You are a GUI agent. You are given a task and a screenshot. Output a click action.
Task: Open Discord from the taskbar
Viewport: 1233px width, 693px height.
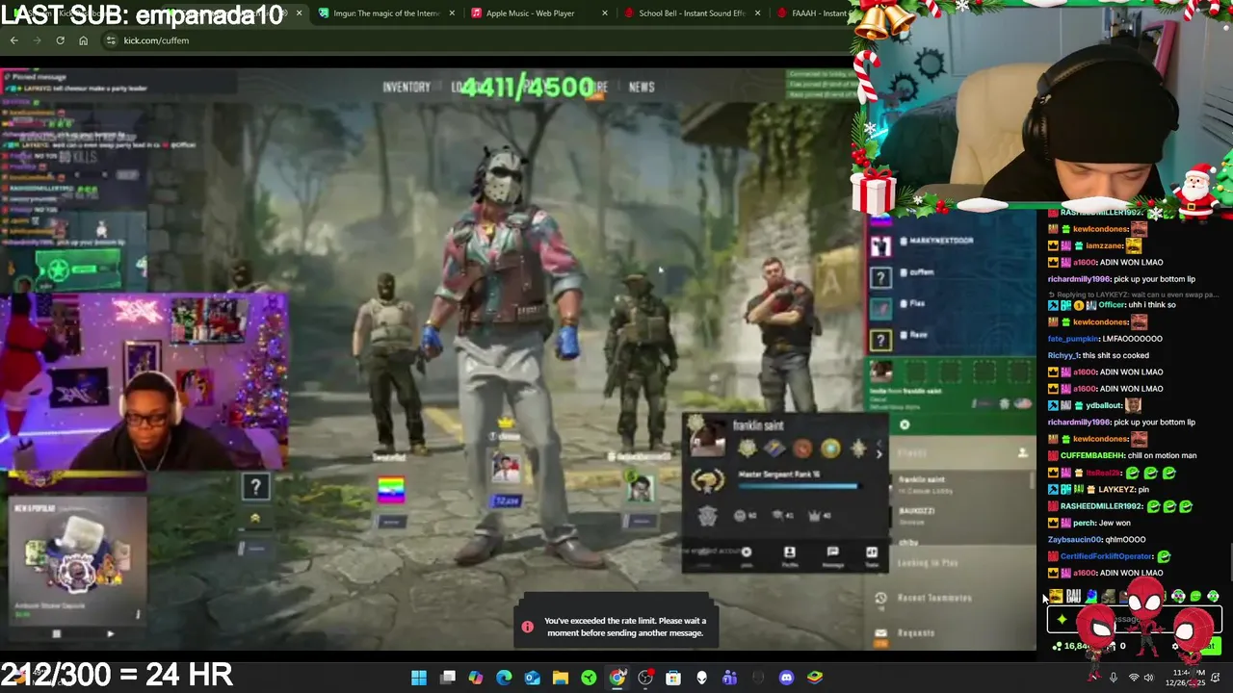pyautogui.click(x=786, y=678)
